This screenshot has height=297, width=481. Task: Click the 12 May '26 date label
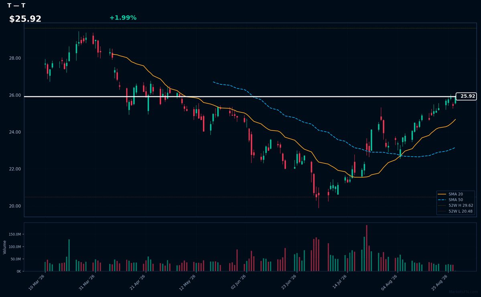coord(187,282)
